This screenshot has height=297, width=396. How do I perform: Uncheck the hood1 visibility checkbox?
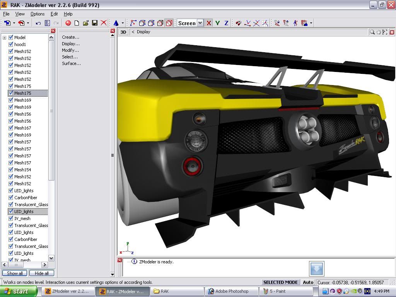pyautogui.click(x=11, y=44)
